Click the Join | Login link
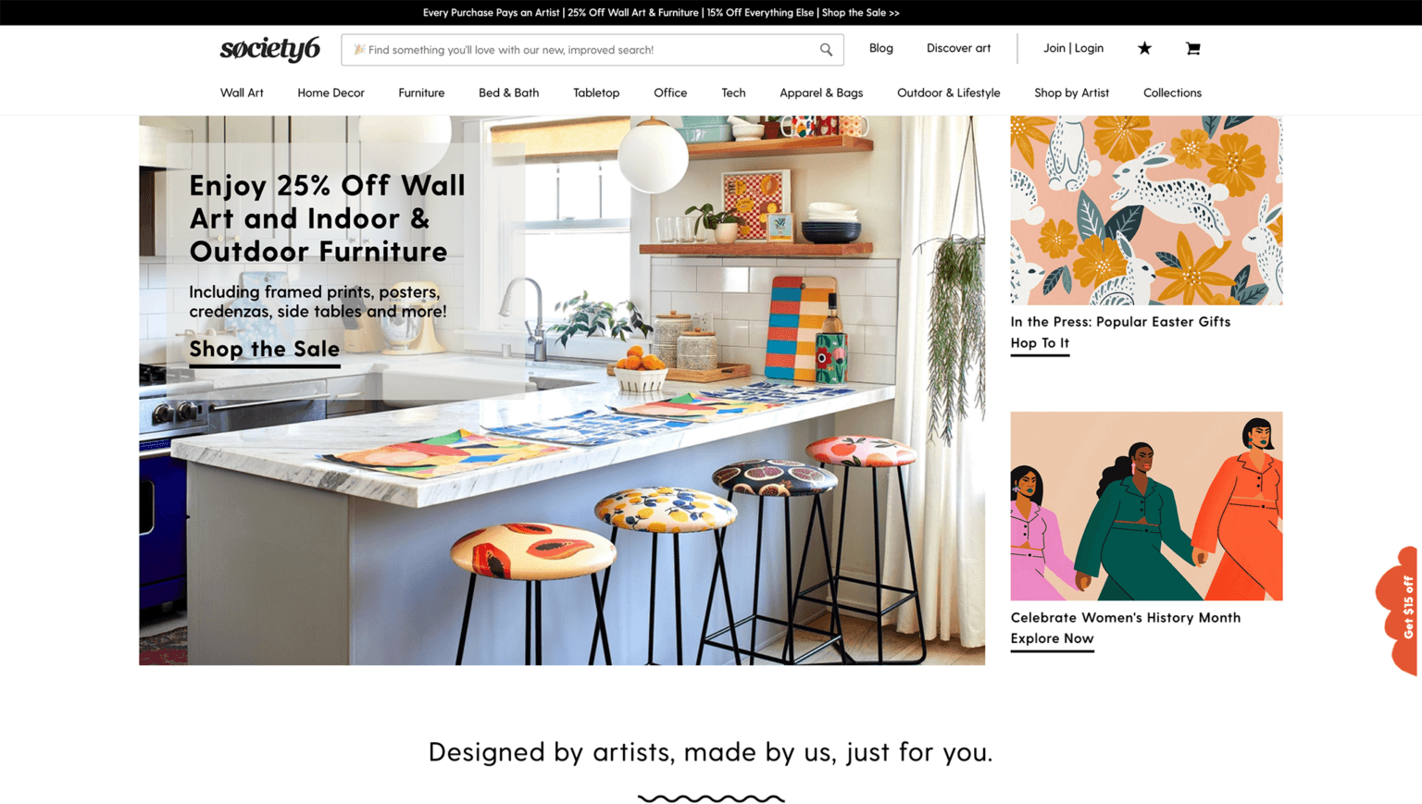This screenshot has height=804, width=1422. point(1073,48)
